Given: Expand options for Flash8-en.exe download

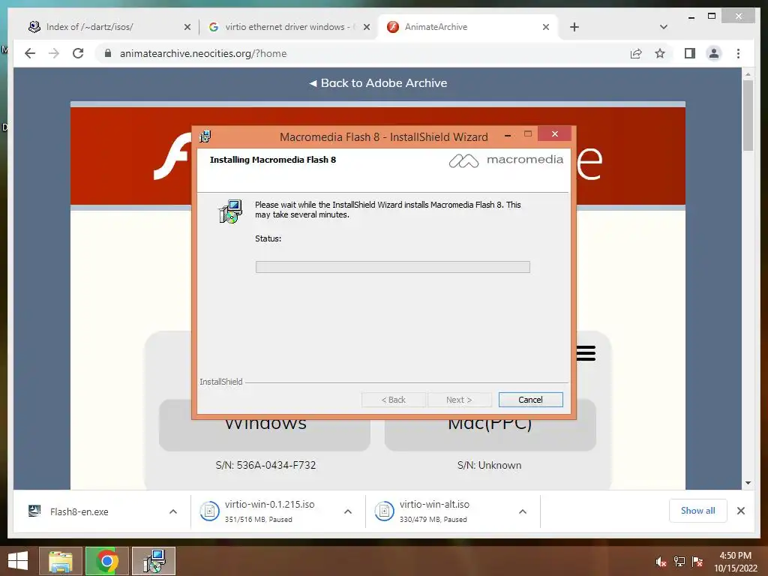Looking at the screenshot, I should point(173,511).
